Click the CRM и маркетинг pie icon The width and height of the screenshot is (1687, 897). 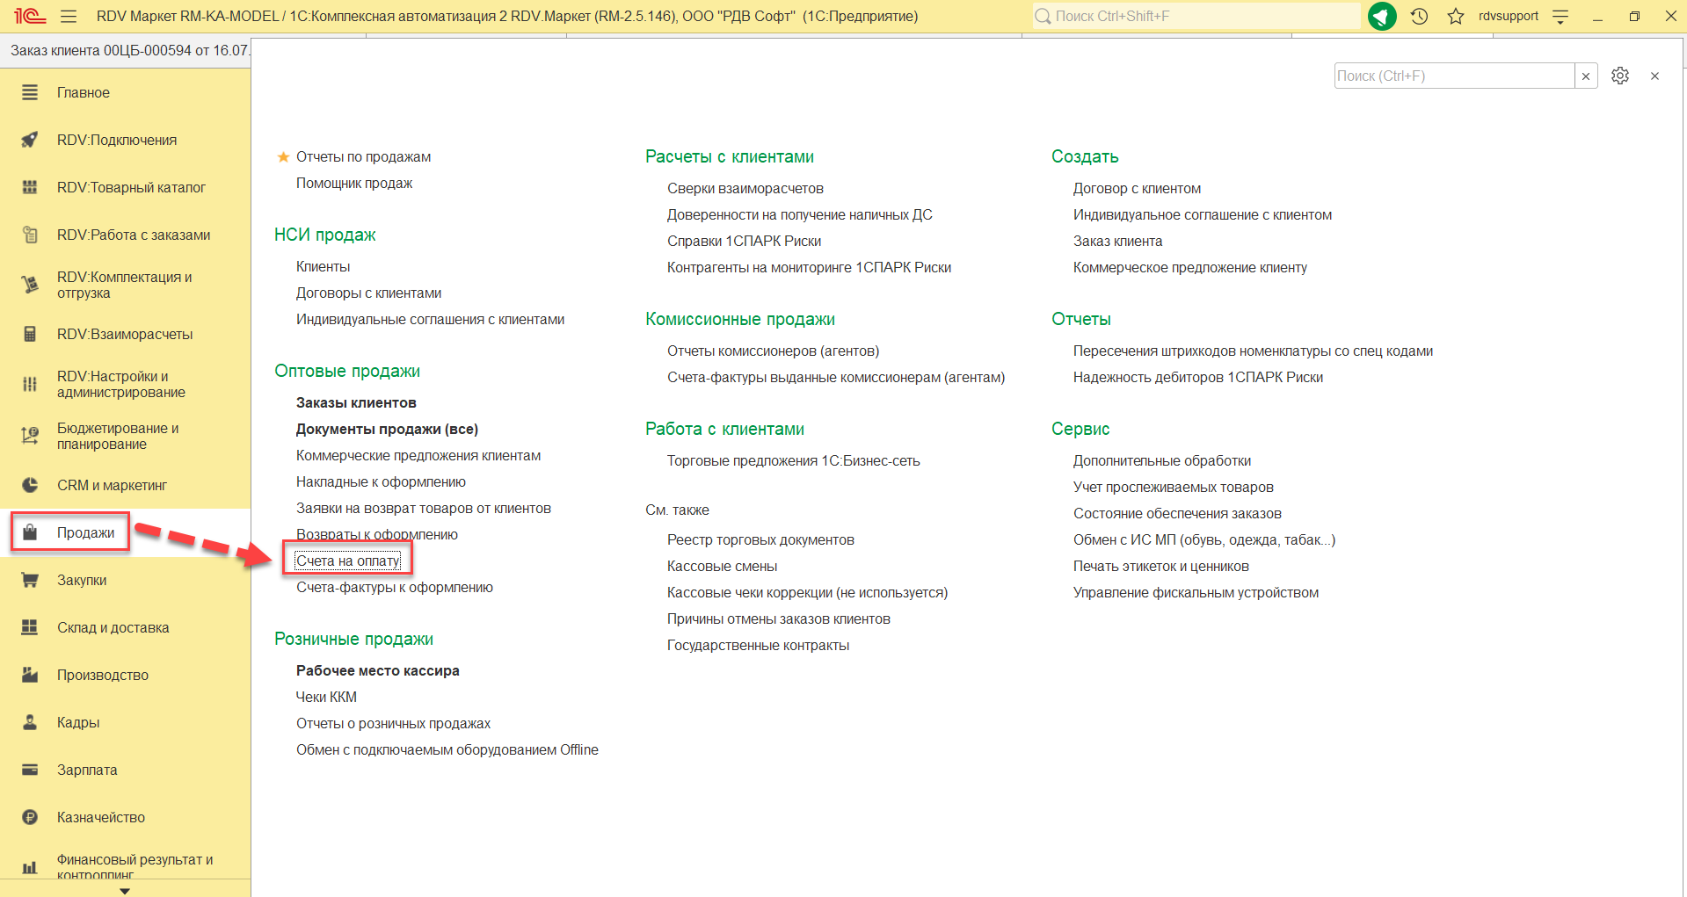click(x=30, y=485)
